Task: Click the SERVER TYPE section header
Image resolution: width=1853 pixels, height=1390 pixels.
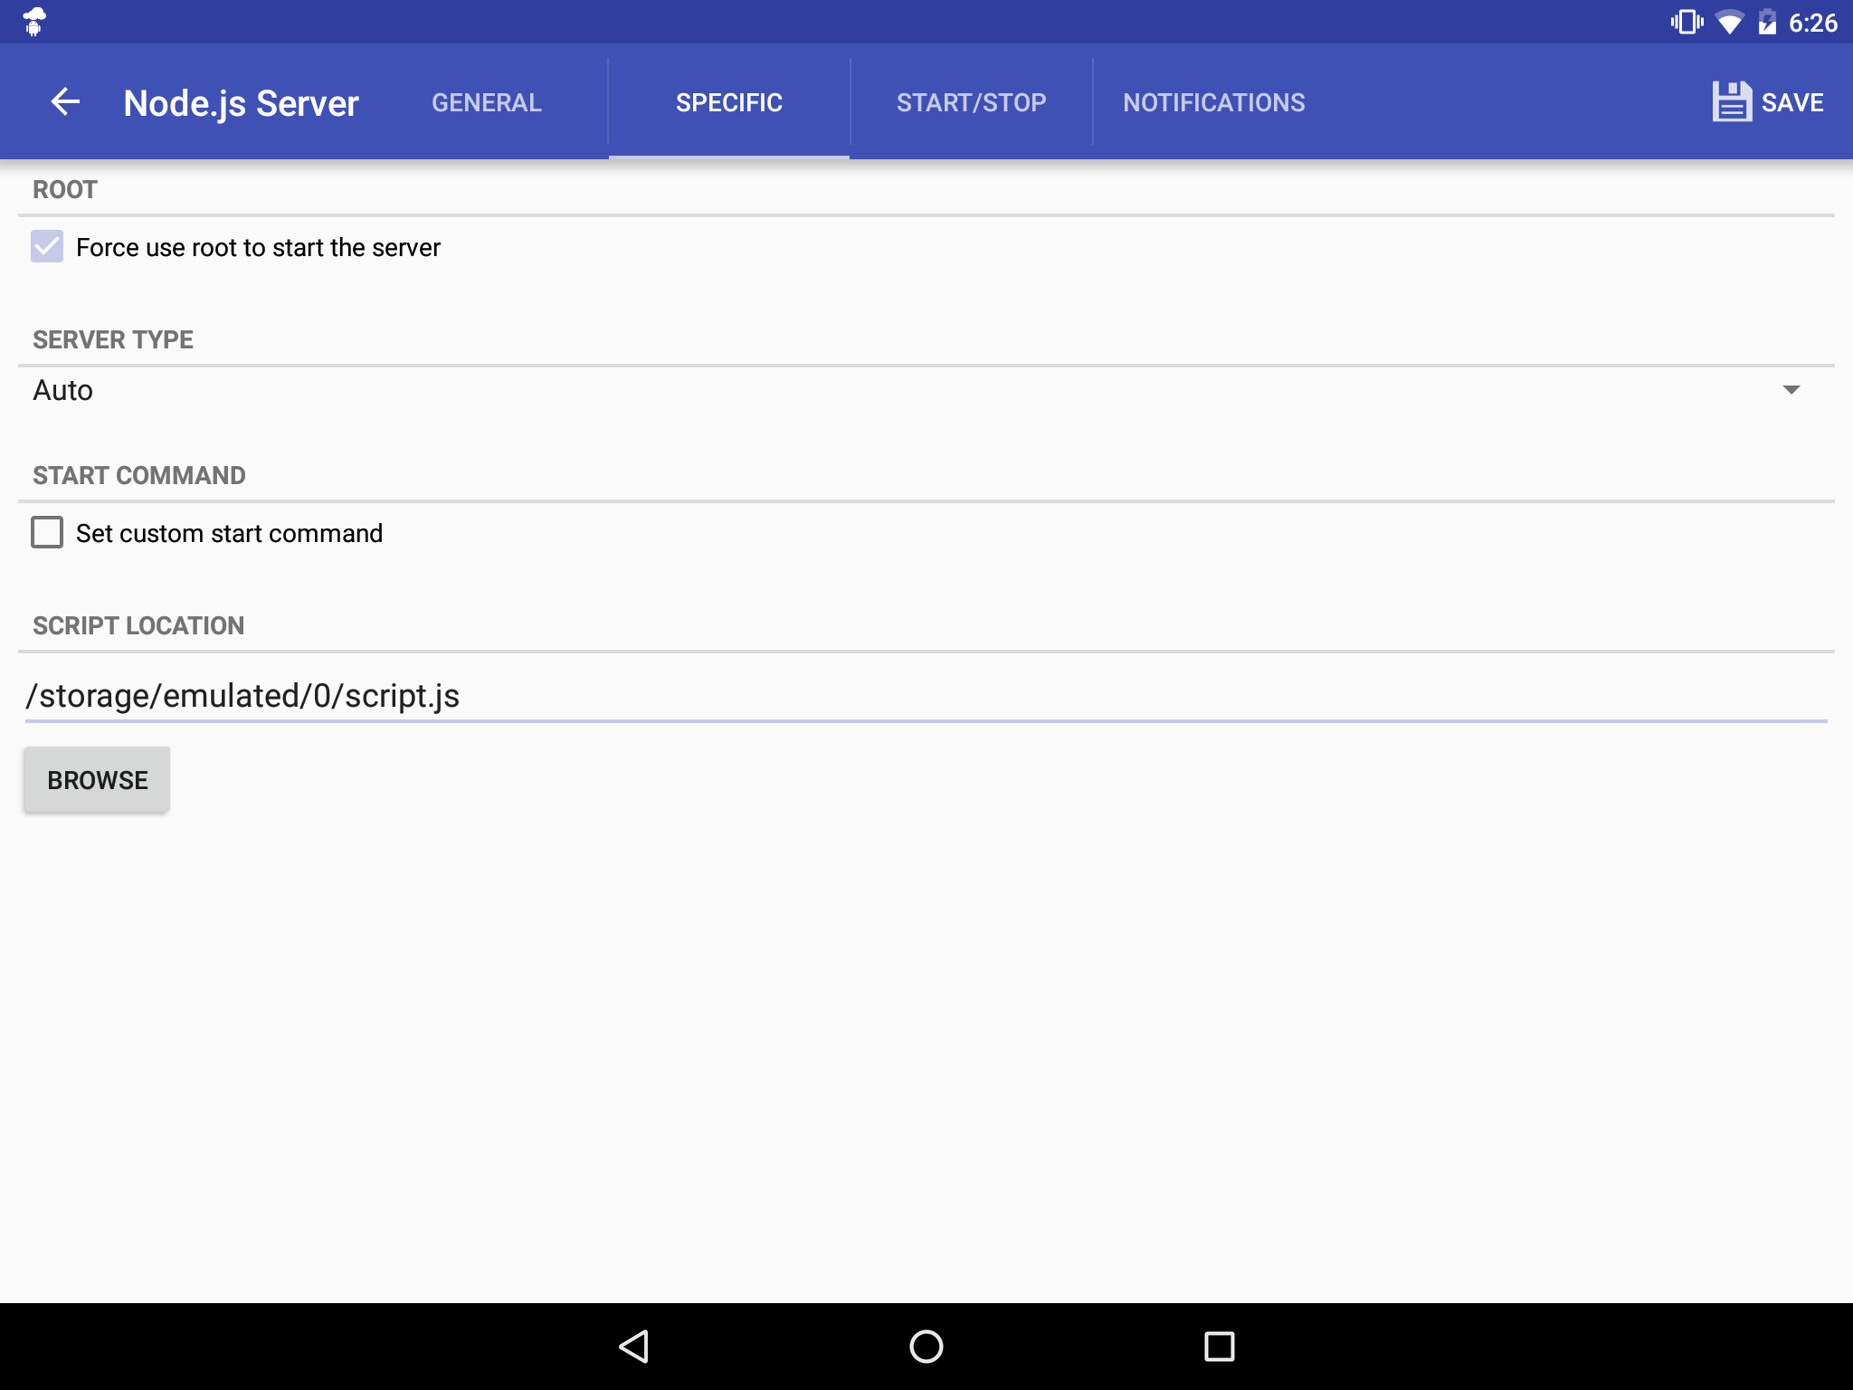Action: (x=113, y=339)
